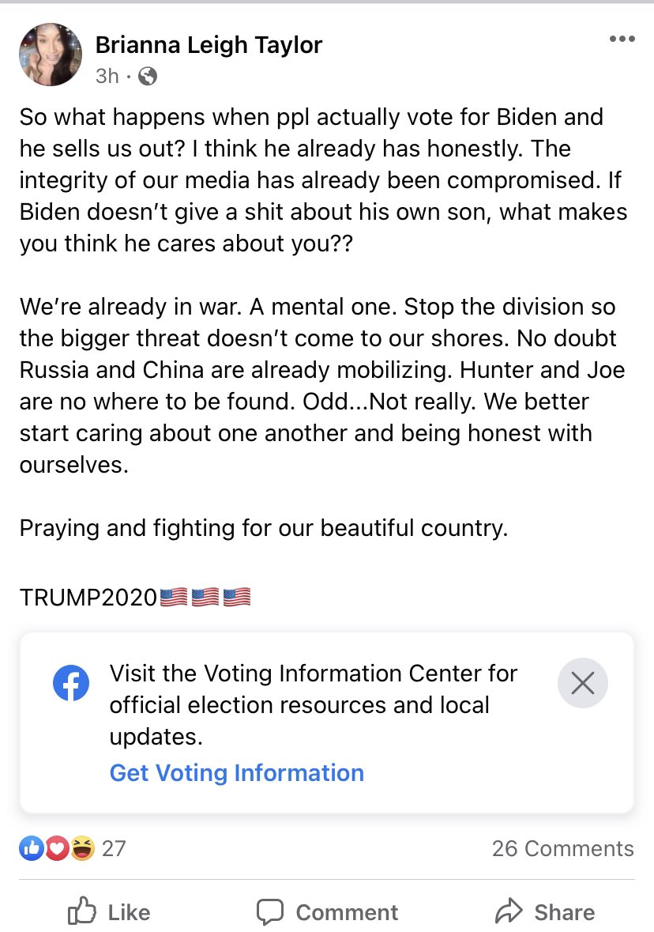Tap the 3h post timestamp
The width and height of the screenshot is (654, 932).
[x=107, y=76]
